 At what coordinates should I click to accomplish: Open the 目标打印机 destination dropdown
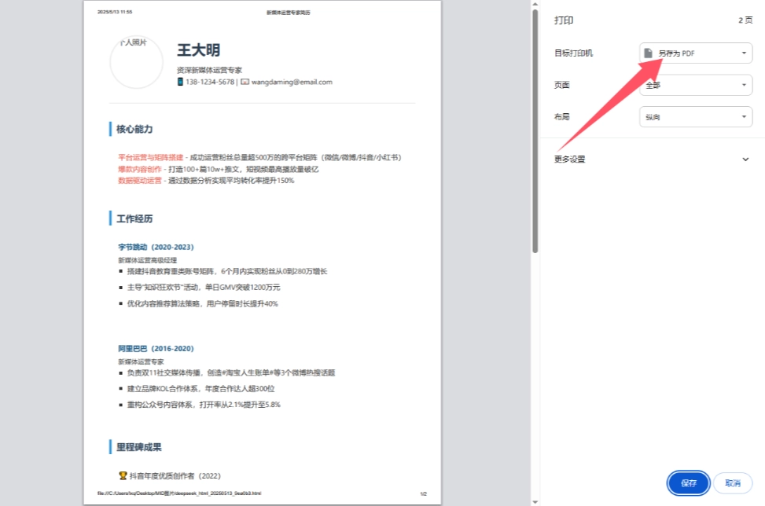pos(696,53)
